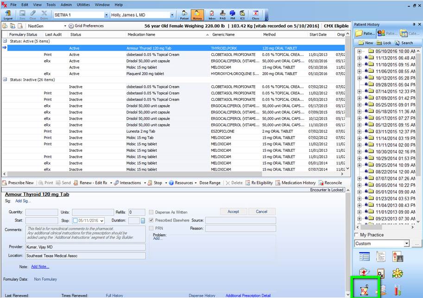
Task: Click the Quantity input field
Action: (x=42, y=212)
